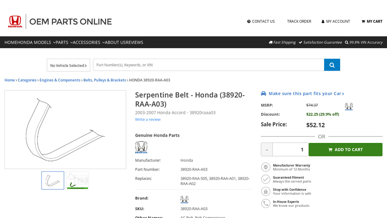The height and width of the screenshot is (218, 387).
Task: Click the part number search field
Action: click(208, 65)
